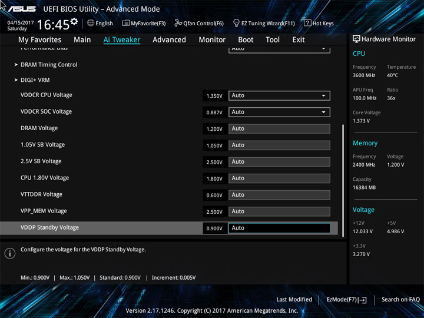Click the 3600 MHz CPU frequency reading
Image resolution: width=424 pixels, height=318 pixels.
coord(364,75)
